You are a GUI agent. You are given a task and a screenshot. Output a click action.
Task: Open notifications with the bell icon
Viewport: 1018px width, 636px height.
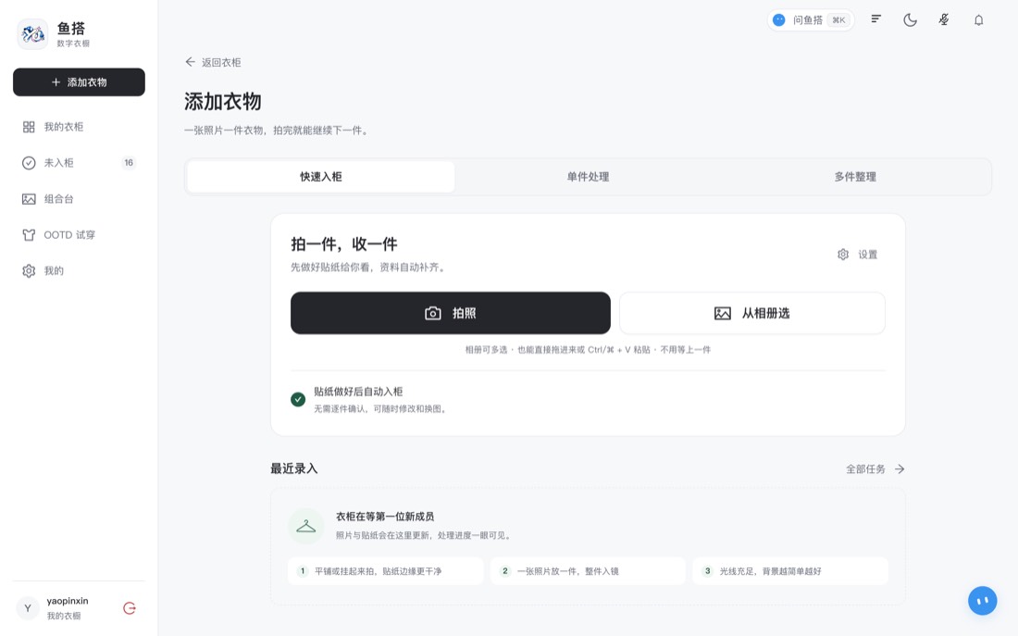click(978, 20)
